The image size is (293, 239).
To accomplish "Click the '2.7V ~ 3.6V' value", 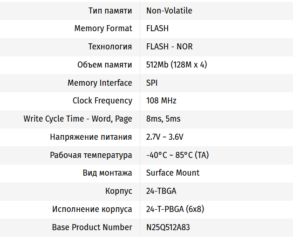I will coord(164,137).
